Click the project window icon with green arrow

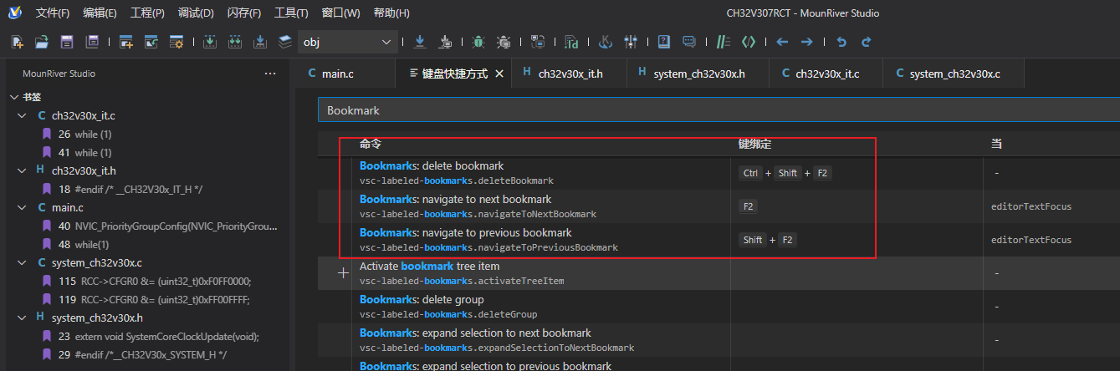pos(151,42)
